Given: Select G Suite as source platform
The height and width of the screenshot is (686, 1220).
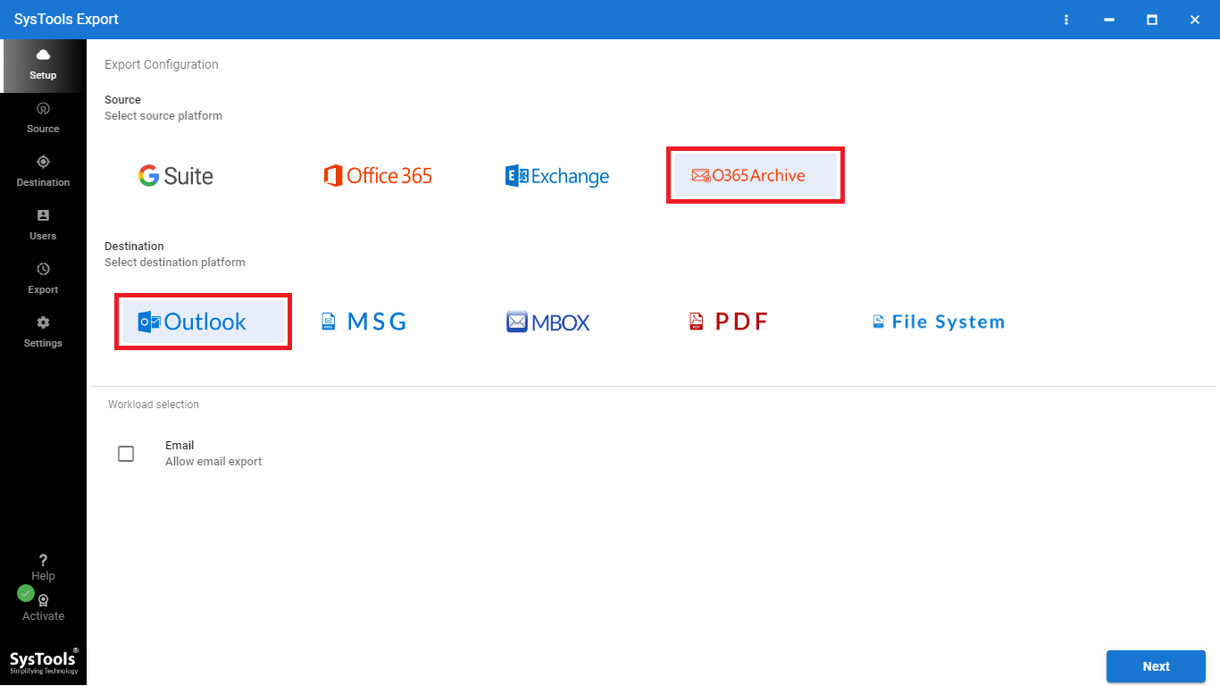Looking at the screenshot, I should pyautogui.click(x=176, y=176).
